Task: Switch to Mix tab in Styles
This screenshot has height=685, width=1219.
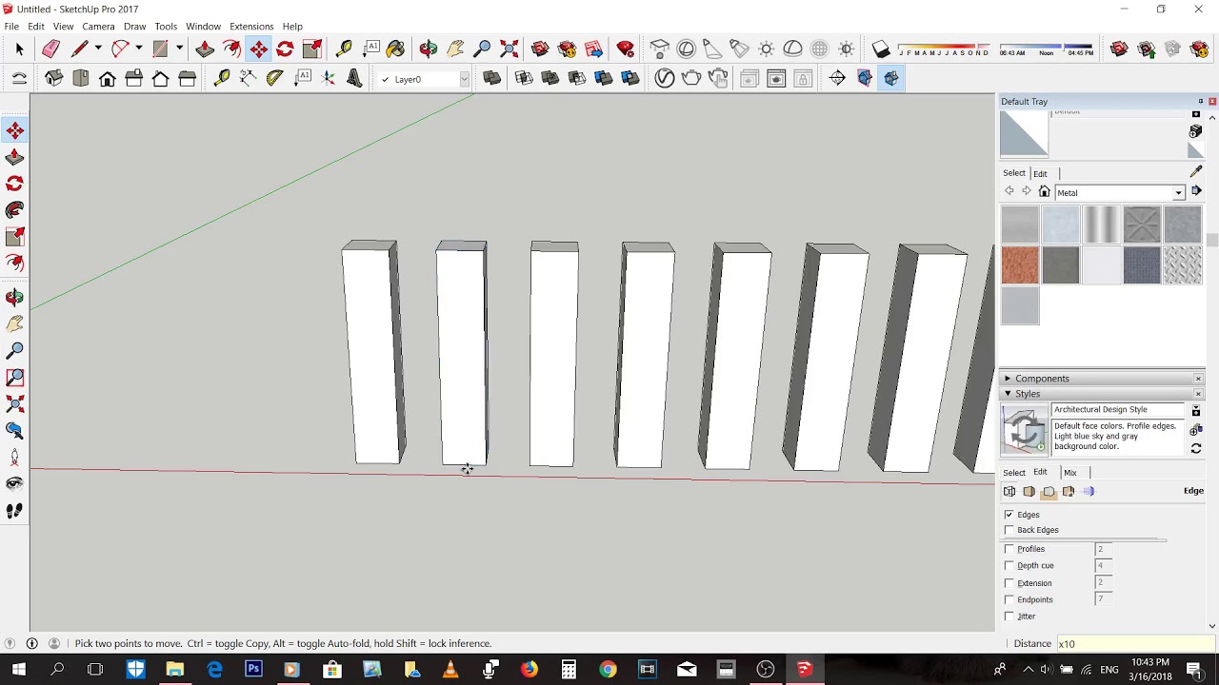Action: click(1070, 473)
